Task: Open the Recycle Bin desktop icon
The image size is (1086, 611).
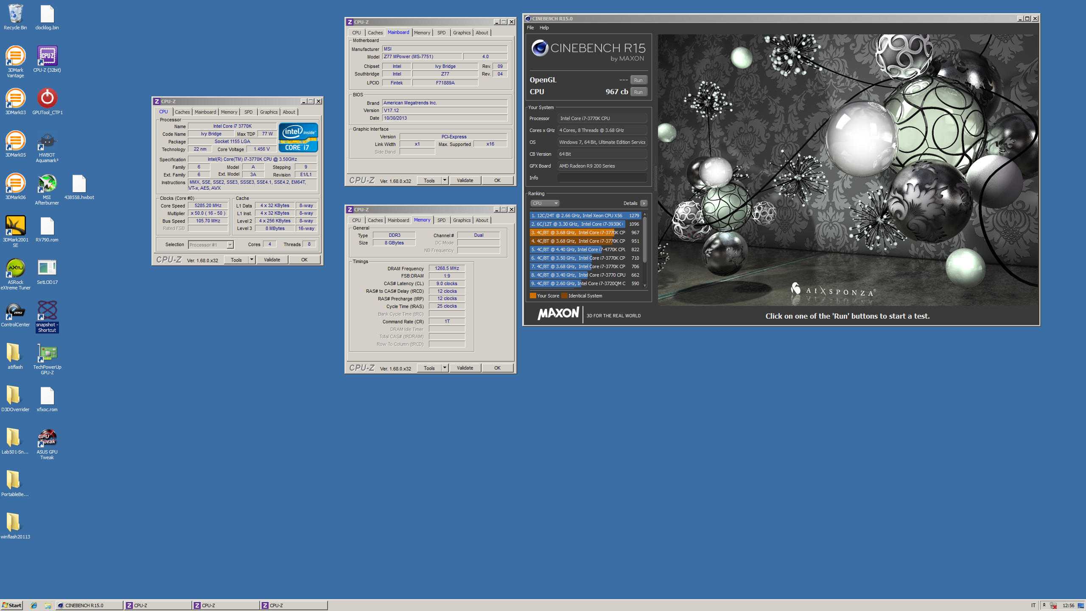Action: click(x=15, y=17)
